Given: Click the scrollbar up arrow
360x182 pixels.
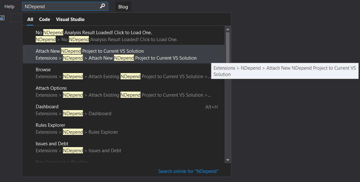Looking at the screenshot, I should click(x=228, y=29).
